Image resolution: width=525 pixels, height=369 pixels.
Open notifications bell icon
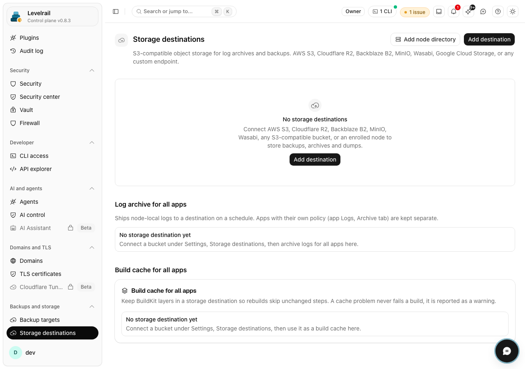(454, 11)
